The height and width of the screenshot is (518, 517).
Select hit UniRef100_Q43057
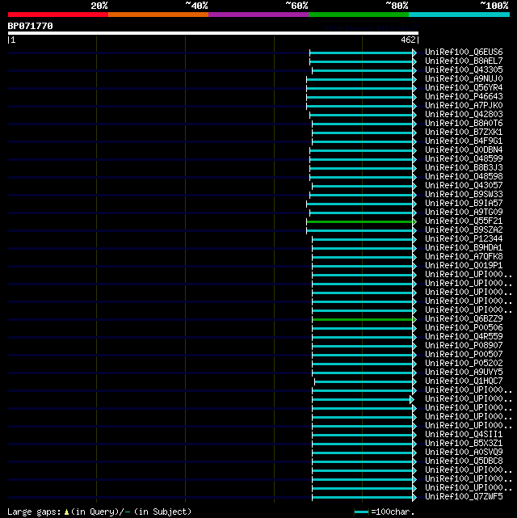point(464,186)
